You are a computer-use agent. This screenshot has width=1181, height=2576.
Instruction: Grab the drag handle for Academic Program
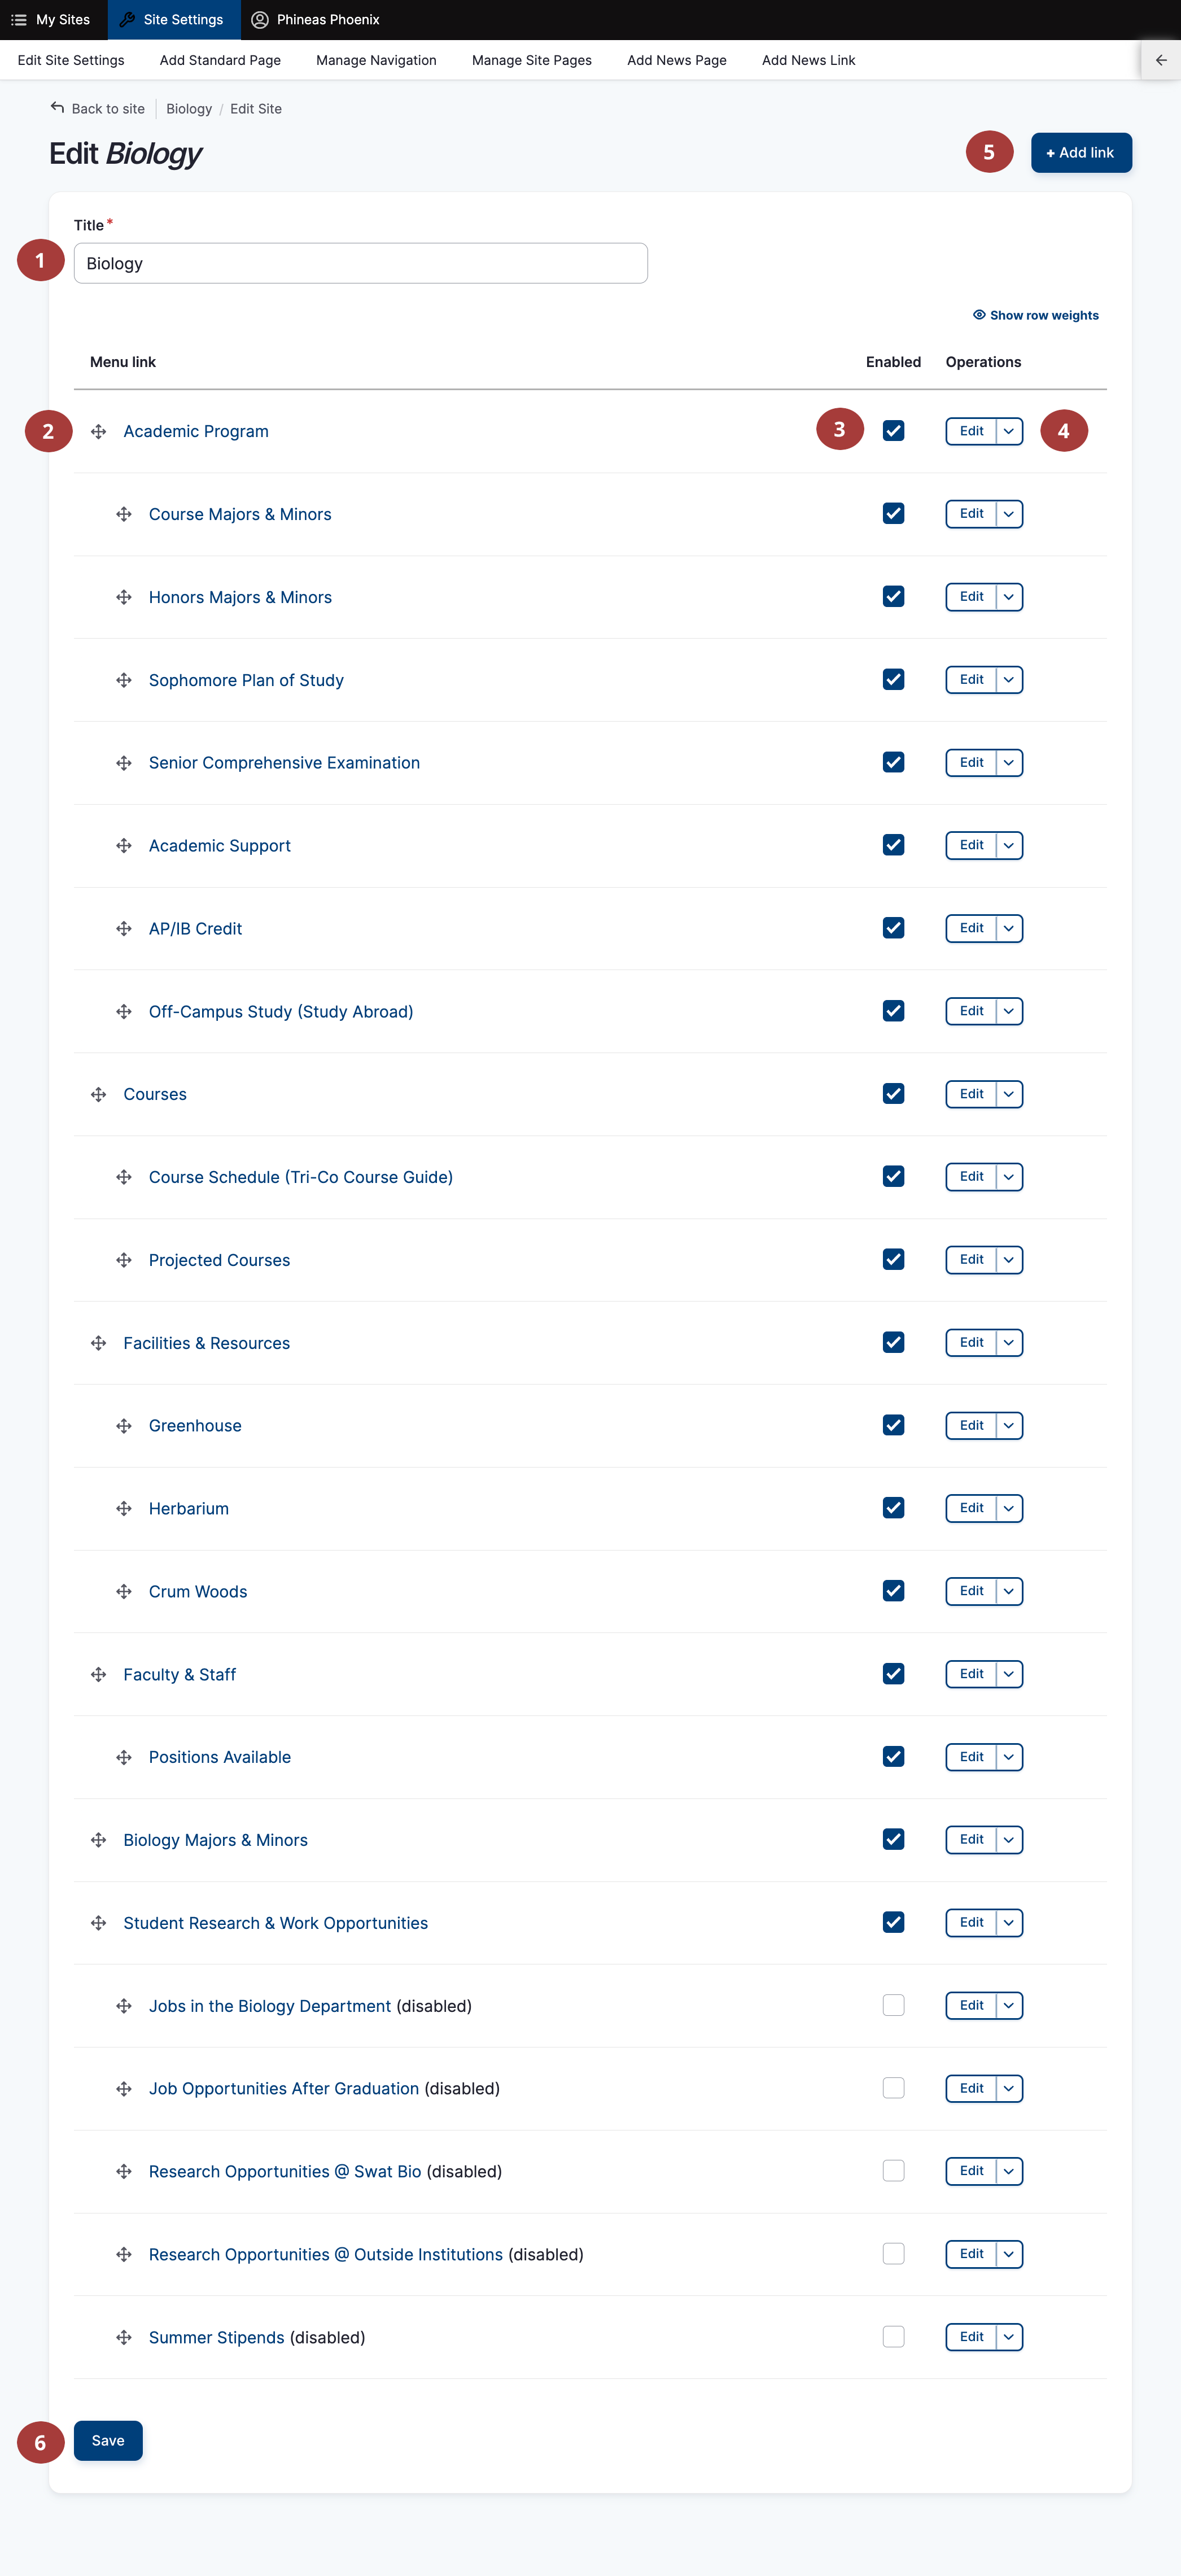[98, 431]
